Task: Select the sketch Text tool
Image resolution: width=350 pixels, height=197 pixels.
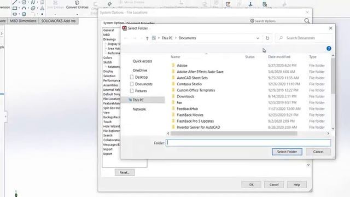Action: pos(42,8)
